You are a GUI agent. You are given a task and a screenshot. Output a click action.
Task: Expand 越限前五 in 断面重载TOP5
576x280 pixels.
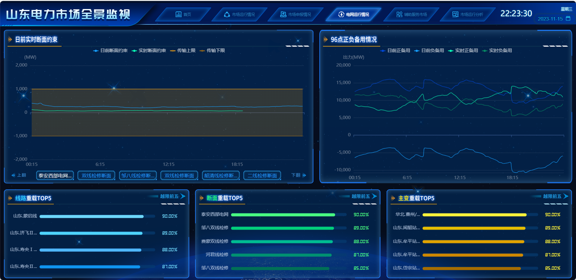(364, 196)
